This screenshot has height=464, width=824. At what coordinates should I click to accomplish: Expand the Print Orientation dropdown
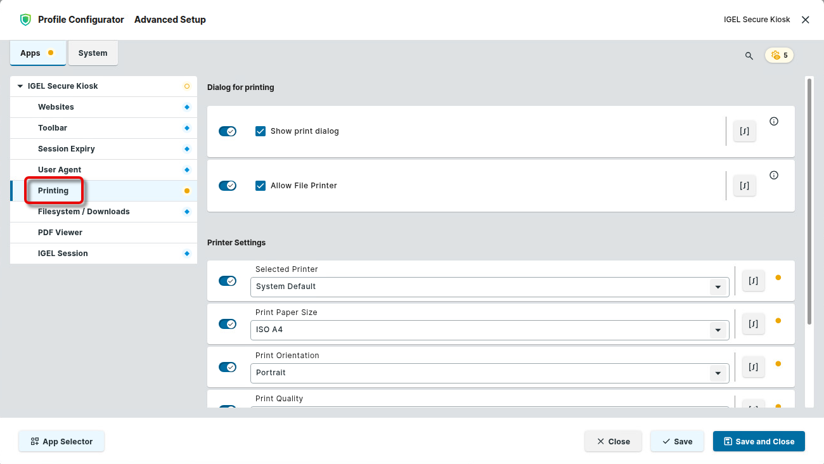[x=718, y=373]
